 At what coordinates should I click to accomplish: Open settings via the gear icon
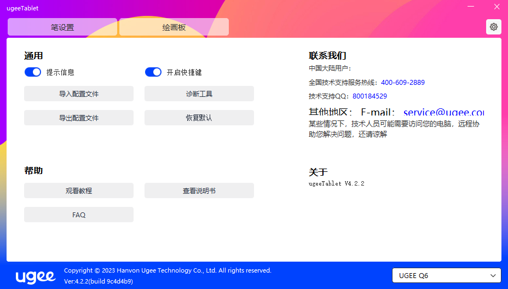pyautogui.click(x=493, y=27)
